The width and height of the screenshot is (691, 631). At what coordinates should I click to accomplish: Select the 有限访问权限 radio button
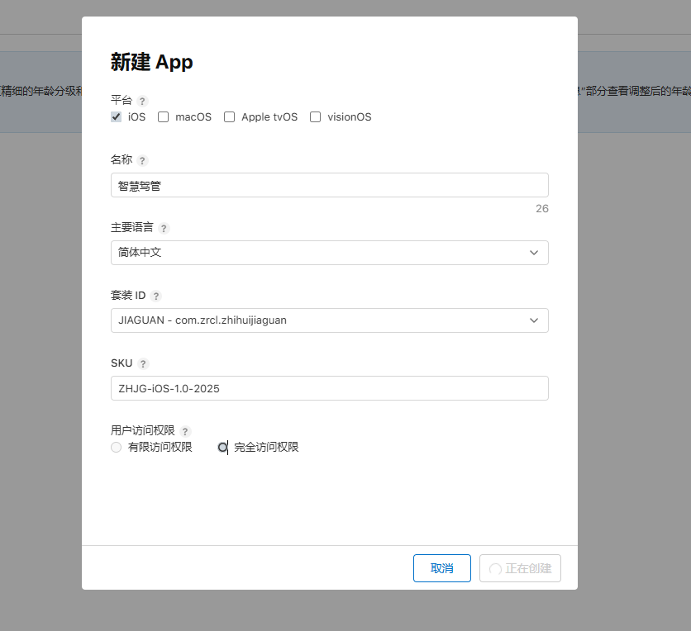(116, 448)
